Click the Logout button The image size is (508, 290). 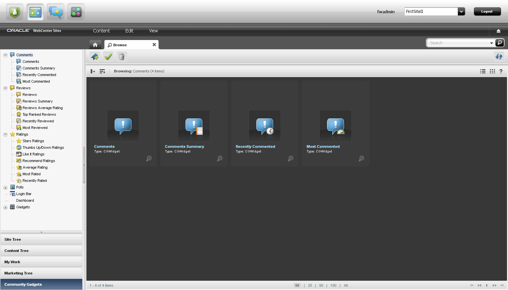487,12
